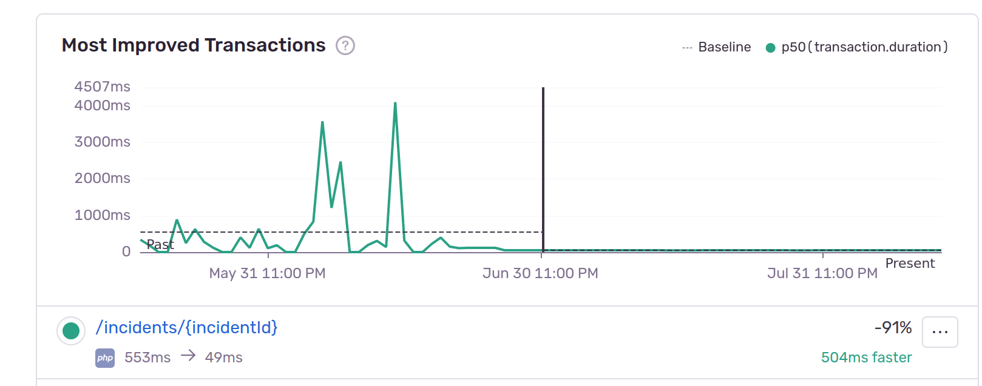
Task: Click the -91% improvement value
Action: (x=892, y=327)
